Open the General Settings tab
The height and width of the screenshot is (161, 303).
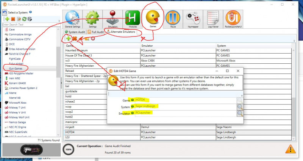point(72,19)
